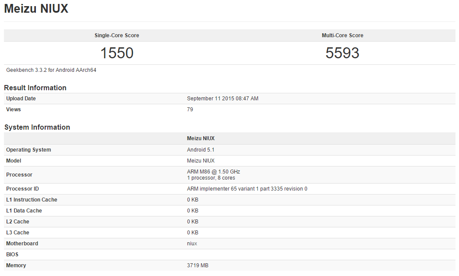Screen dimensions: 459x276
Task: Select the Android 5.1 operating system value
Action: tap(201, 150)
